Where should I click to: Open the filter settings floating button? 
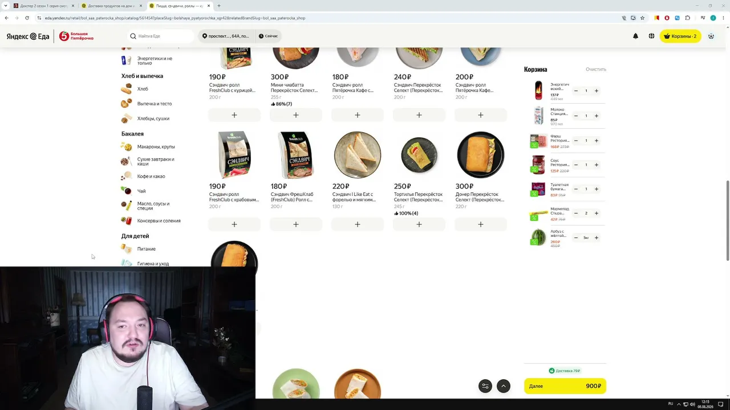(485, 386)
